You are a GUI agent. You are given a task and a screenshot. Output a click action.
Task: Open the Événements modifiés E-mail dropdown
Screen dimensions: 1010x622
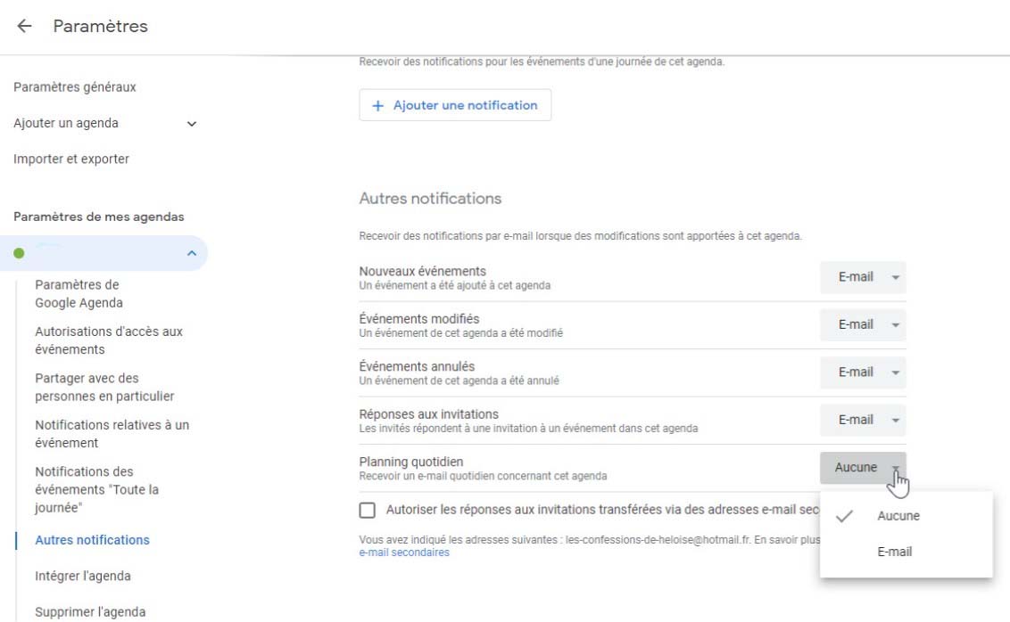tap(863, 325)
